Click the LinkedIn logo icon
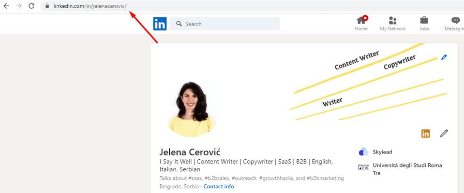The height and width of the screenshot is (193, 464). (160, 24)
